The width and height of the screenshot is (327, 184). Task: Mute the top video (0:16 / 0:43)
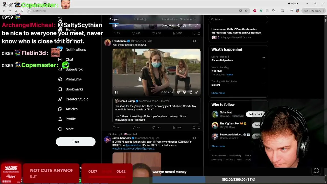click(x=178, y=26)
